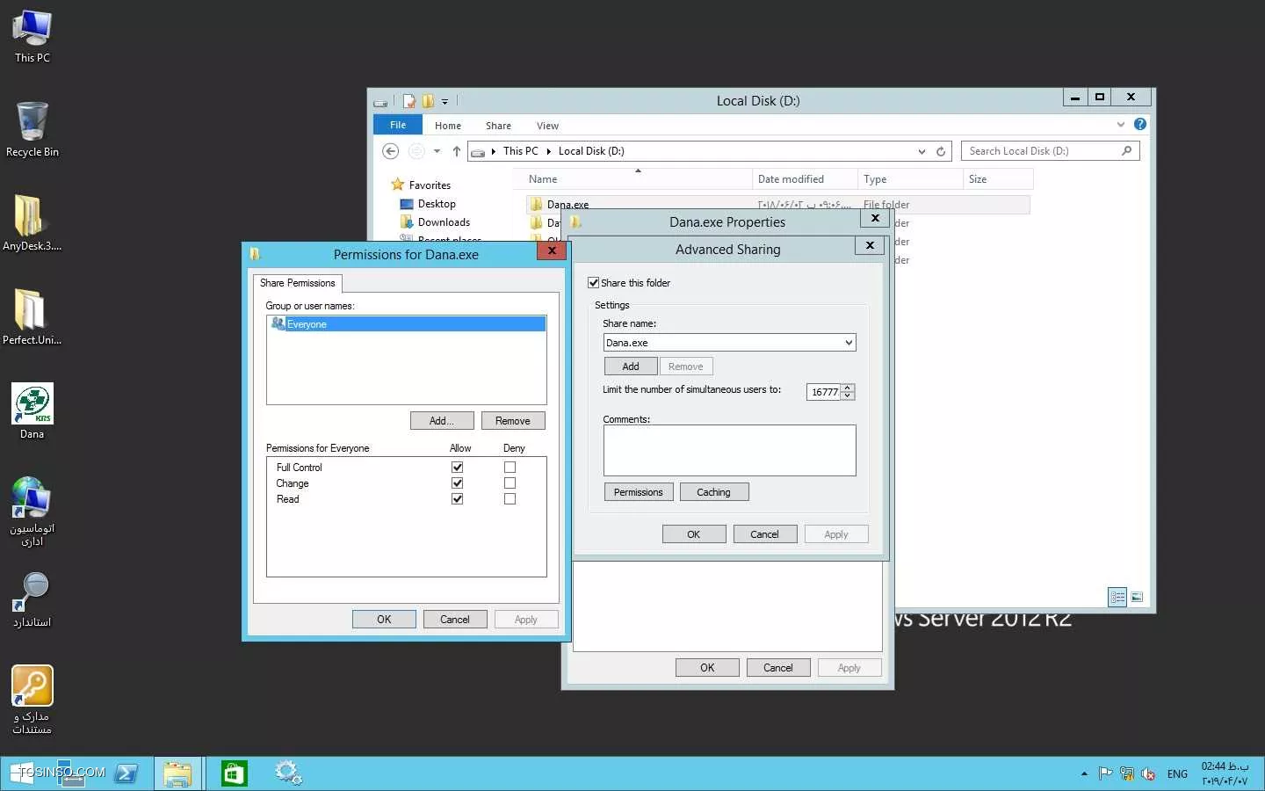Click the Caching button
The height and width of the screenshot is (791, 1265).
pyautogui.click(x=714, y=492)
